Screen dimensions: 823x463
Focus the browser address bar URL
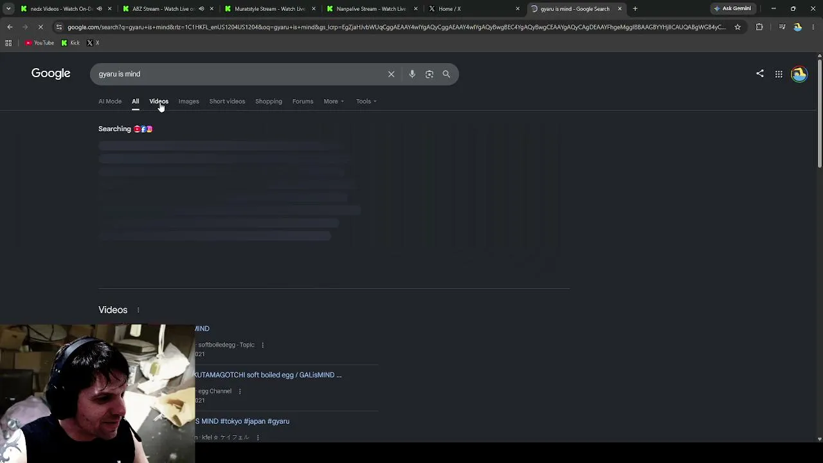pos(397,27)
